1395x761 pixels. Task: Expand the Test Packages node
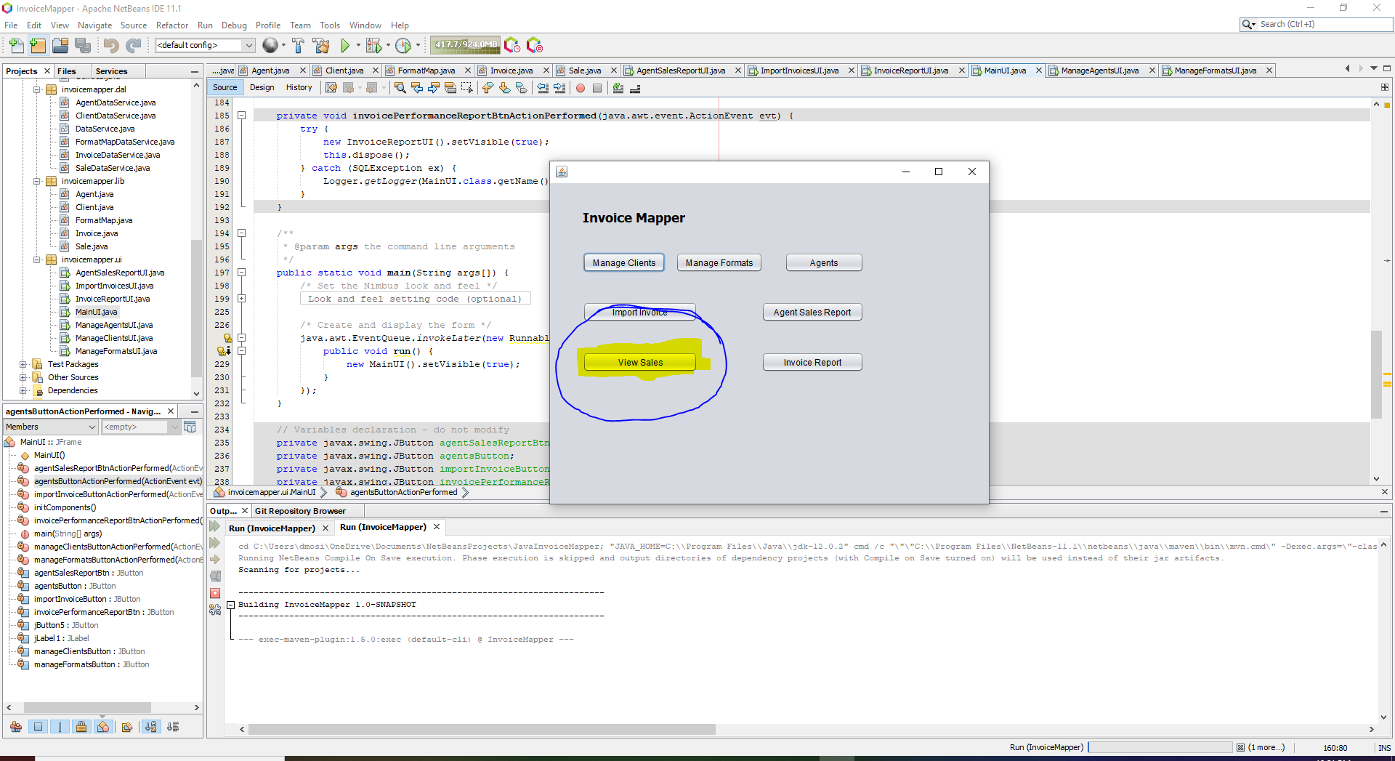point(23,364)
